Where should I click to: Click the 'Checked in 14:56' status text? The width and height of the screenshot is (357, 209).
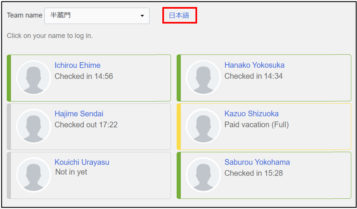pyautogui.click(x=84, y=76)
